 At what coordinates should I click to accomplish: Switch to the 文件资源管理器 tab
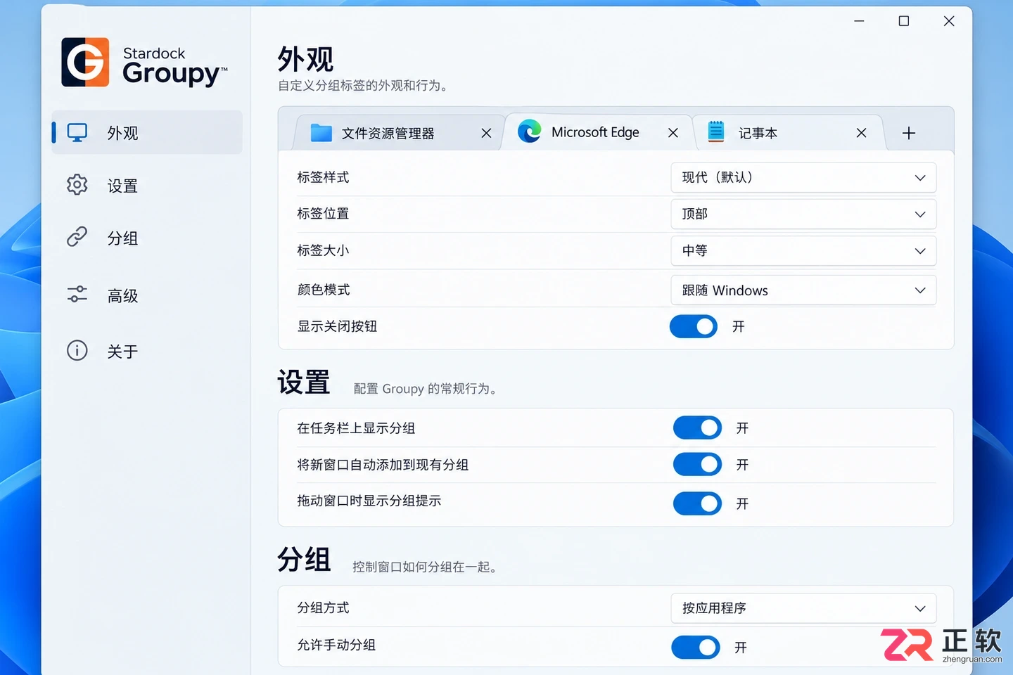[399, 133]
